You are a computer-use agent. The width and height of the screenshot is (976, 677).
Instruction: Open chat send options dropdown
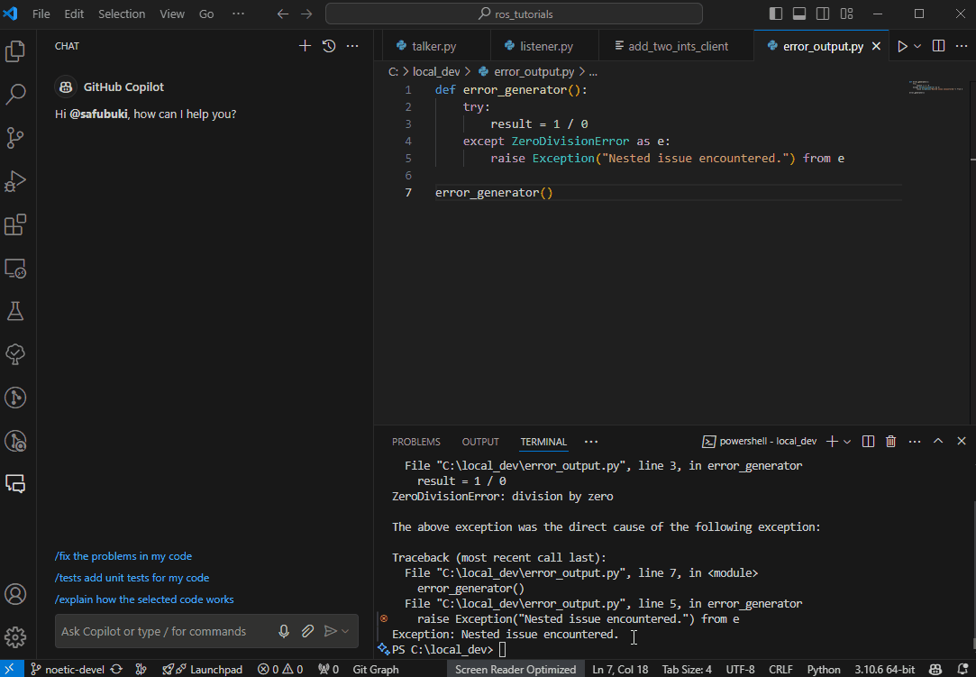tap(345, 631)
